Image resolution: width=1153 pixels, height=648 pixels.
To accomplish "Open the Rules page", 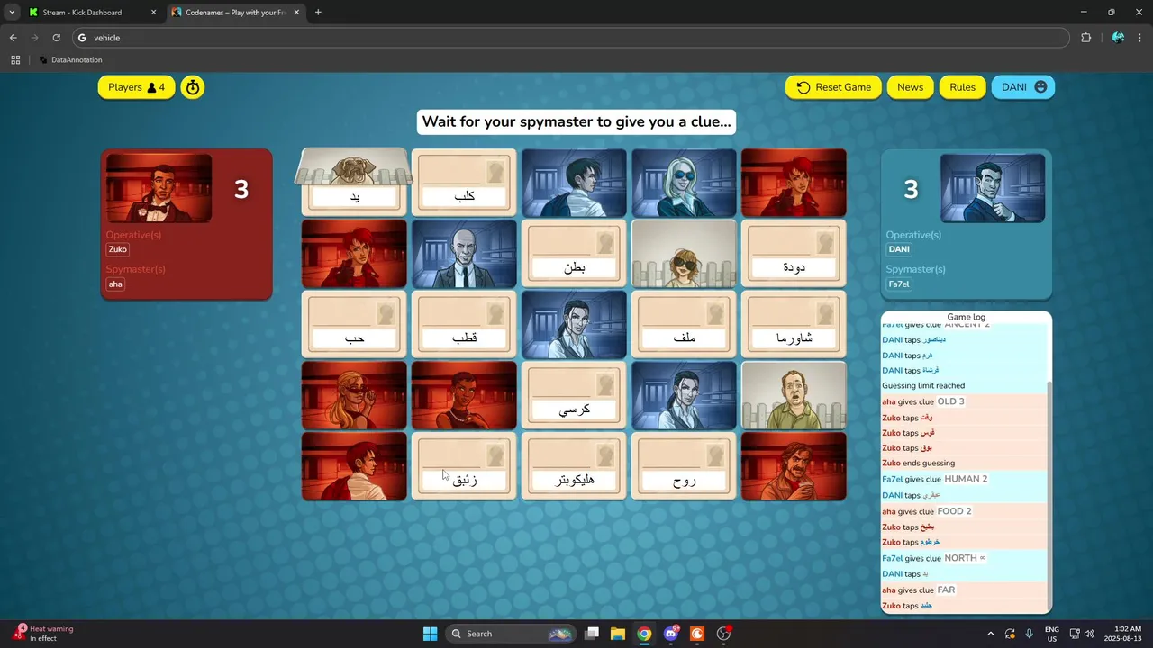I will tap(962, 87).
